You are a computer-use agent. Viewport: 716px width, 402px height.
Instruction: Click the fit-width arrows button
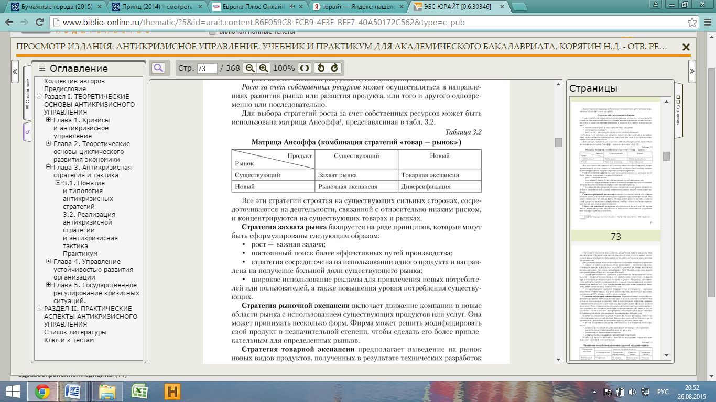[x=305, y=68]
